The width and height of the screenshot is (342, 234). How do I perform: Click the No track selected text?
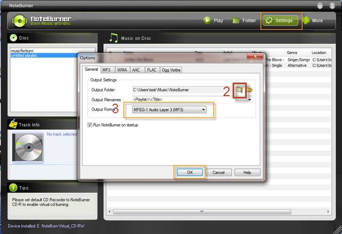click(x=62, y=134)
